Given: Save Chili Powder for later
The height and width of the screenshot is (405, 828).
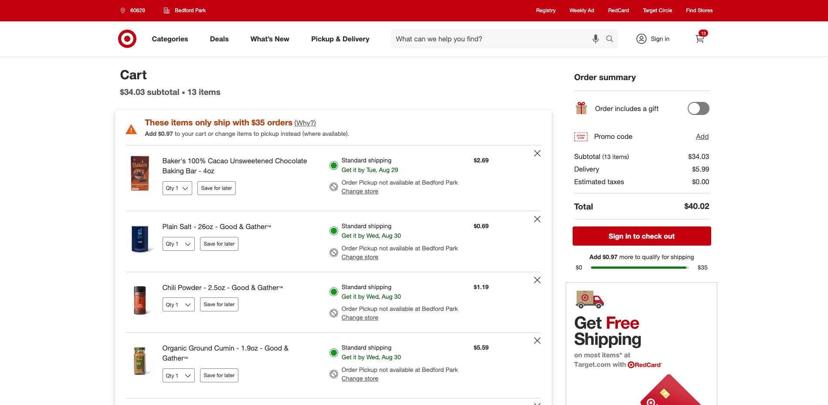Looking at the screenshot, I should [219, 304].
